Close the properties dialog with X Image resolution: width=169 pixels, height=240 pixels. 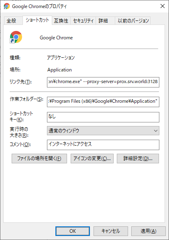pos(163,6)
